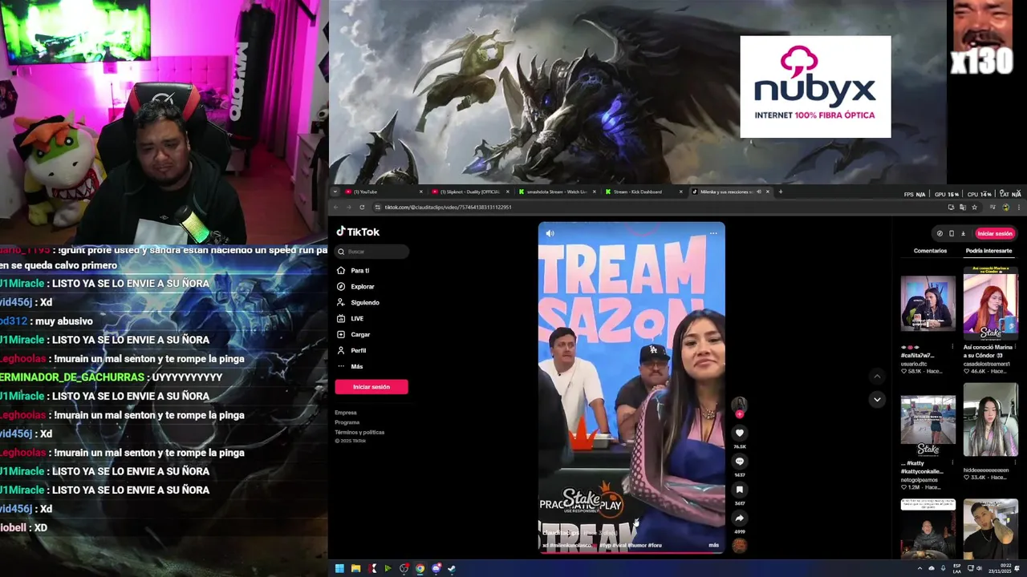Screen dimensions: 1027x577
Task: Go back with browser back arrow
Action: [338, 208]
